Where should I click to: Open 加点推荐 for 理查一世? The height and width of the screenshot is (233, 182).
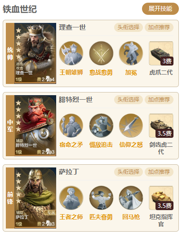(x=159, y=27)
